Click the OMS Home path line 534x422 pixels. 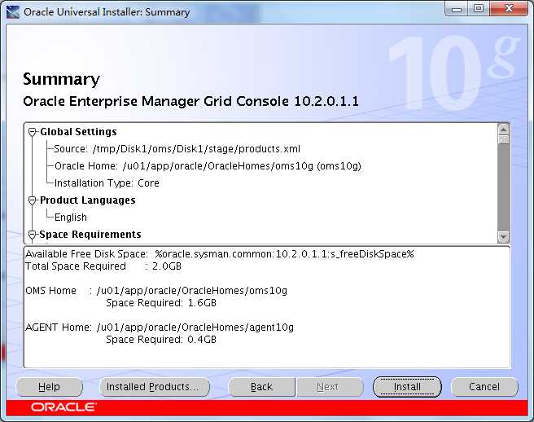click(x=156, y=291)
